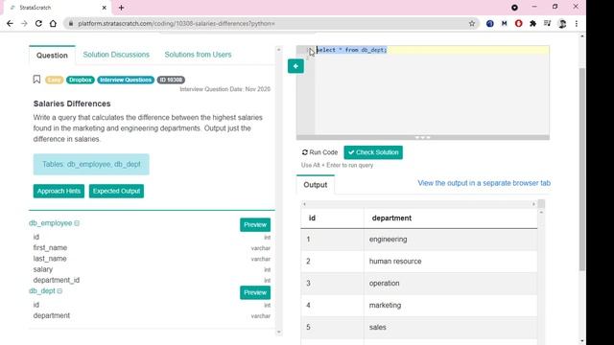Go forward with the browser forward arrow
Viewport: 614px width, 345px height.
pyautogui.click(x=24, y=23)
